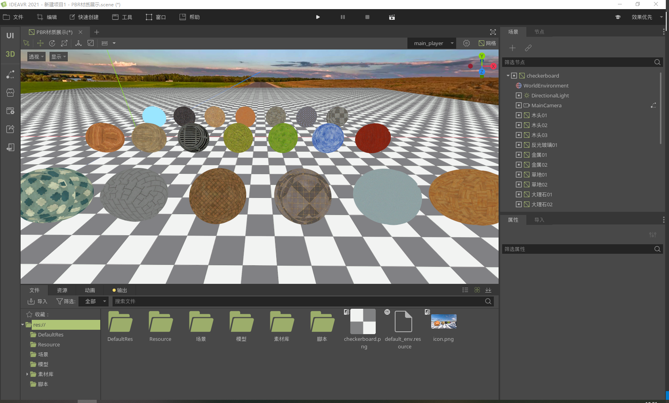669x403 pixels.
Task: Click the tutorial graduation cap icon
Action: 618,17
